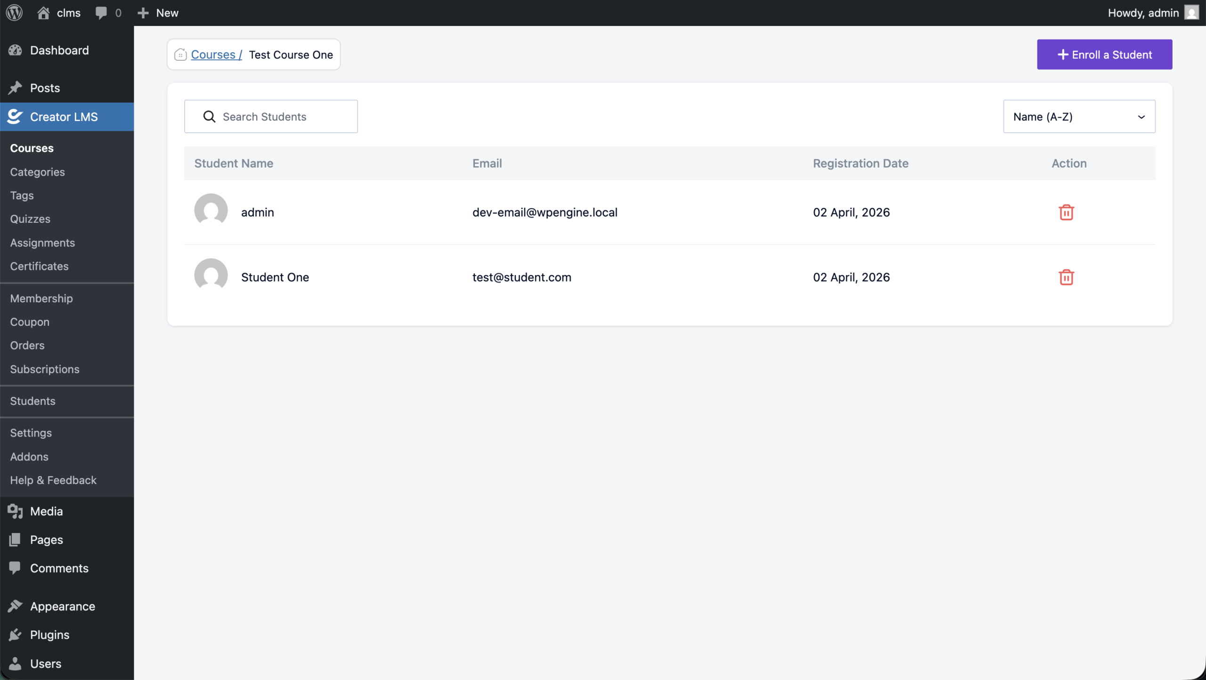Image resolution: width=1206 pixels, height=680 pixels.
Task: Follow the Courses breadcrumb link
Action: coord(214,55)
